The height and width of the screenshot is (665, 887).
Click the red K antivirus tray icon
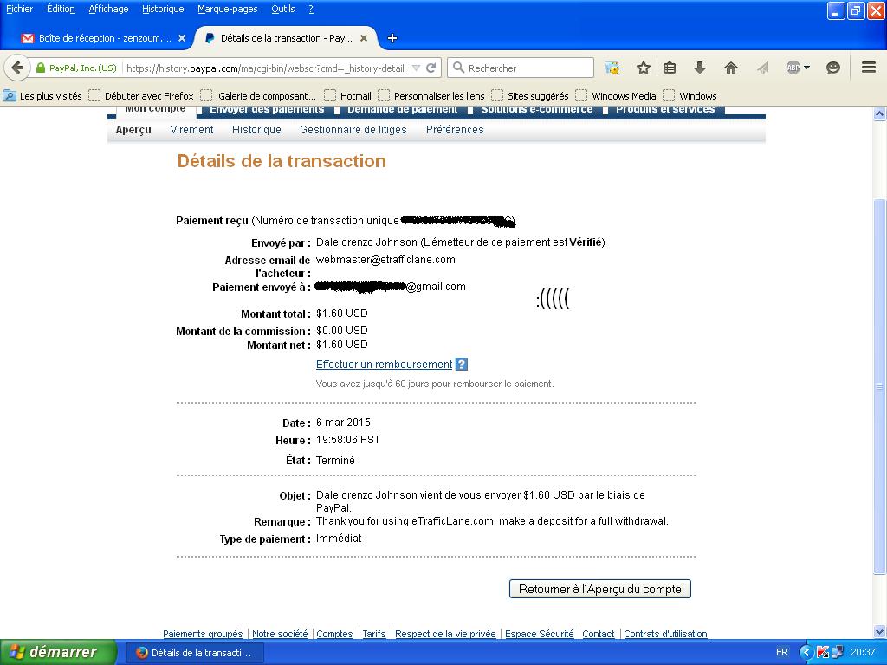pyautogui.click(x=822, y=653)
